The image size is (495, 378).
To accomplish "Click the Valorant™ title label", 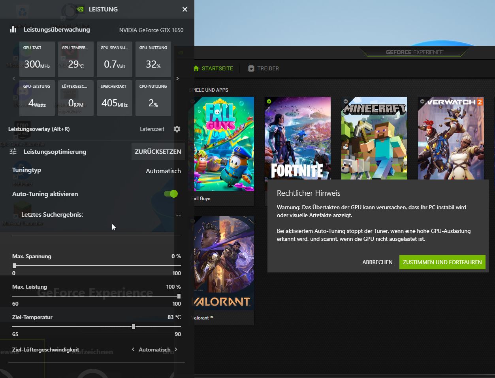I will 203,318.
